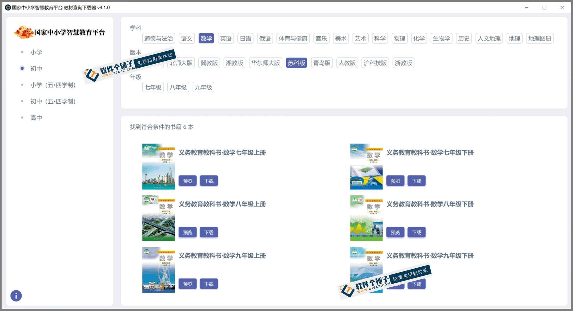573x311 pixels.
Task: Open the 数学八年级上册 cover thumbnail
Action: 159,218
